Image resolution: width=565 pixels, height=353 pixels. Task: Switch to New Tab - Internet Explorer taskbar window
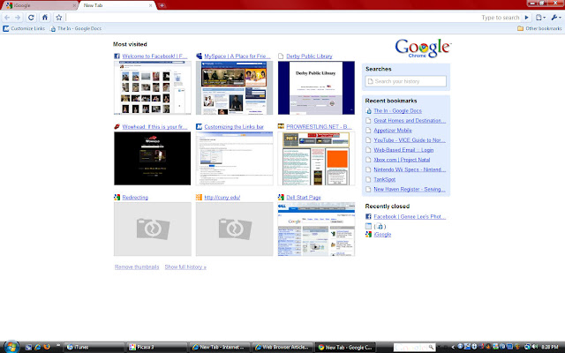point(220,347)
